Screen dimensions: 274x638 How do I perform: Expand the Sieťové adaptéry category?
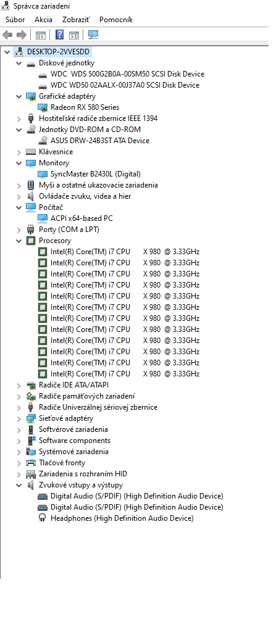tap(19, 419)
